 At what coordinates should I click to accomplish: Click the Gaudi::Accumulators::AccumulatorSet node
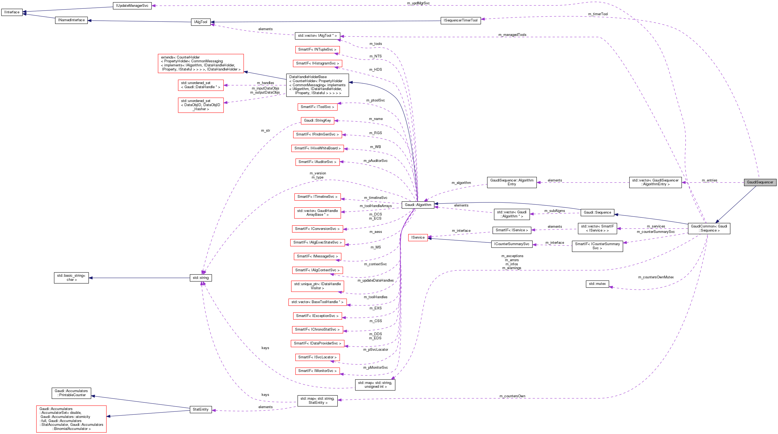tap(71, 419)
